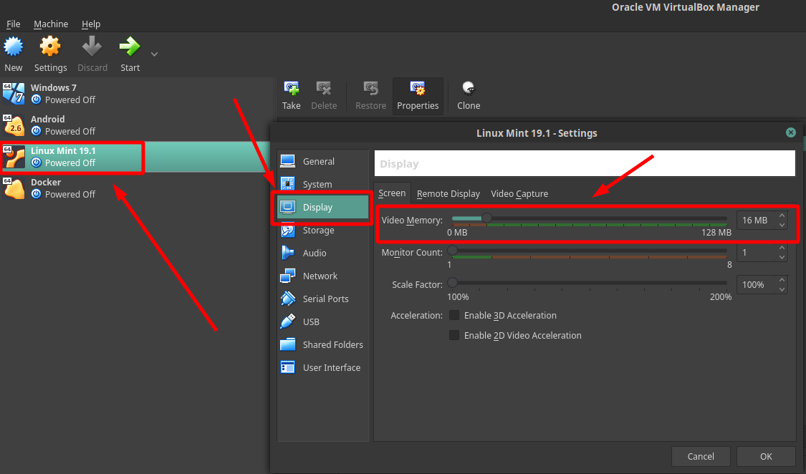Screen dimensions: 806x474
Task: Open Storage settings category
Action: (323, 230)
